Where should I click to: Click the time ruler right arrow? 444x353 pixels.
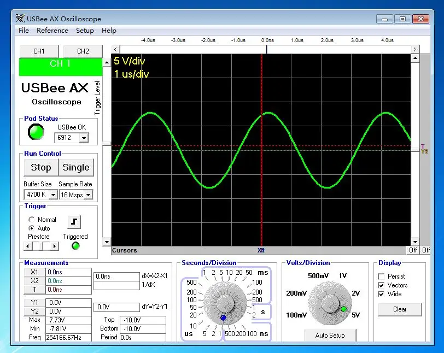415,50
